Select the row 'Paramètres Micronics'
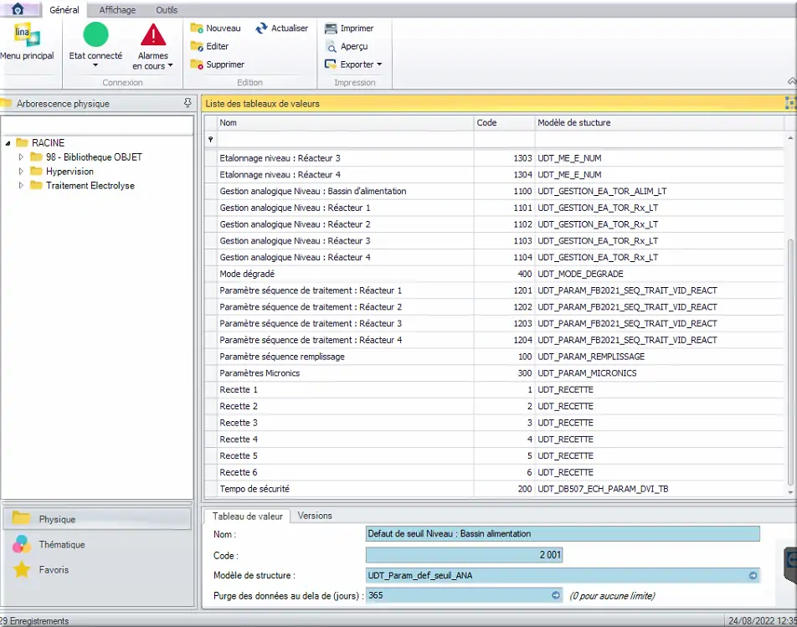Viewport: 797px width, 627px height. (x=495, y=373)
